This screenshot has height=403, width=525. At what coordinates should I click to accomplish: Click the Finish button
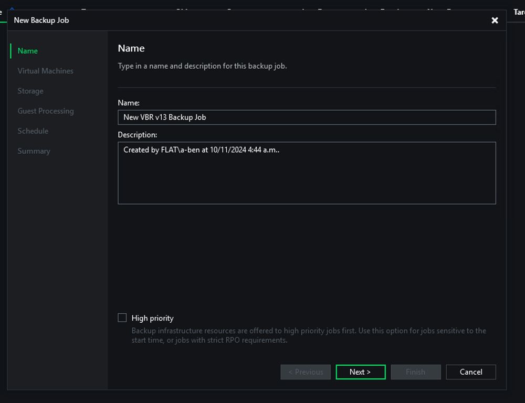pyautogui.click(x=416, y=372)
